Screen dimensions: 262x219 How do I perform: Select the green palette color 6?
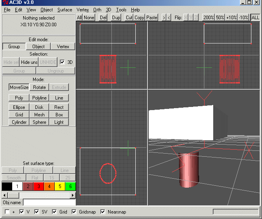tap(70, 186)
